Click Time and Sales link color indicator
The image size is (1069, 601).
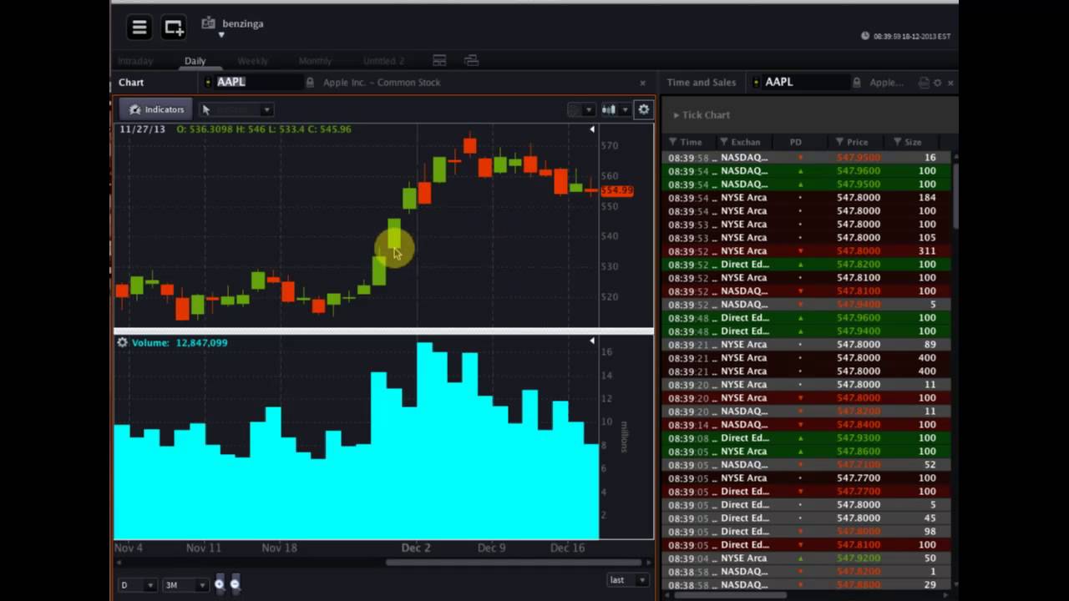[x=756, y=82]
